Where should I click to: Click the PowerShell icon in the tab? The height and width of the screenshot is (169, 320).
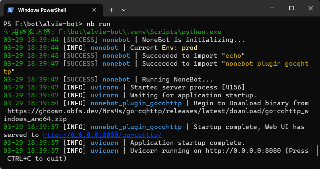tap(11, 10)
